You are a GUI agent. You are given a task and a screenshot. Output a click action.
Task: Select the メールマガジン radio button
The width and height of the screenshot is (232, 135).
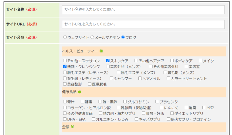click(92, 37)
